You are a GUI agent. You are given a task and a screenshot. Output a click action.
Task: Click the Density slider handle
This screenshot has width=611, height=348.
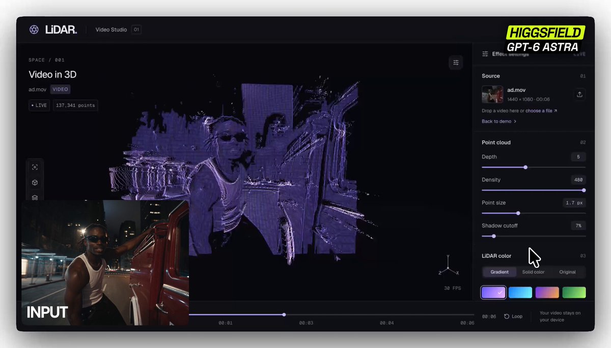(584, 190)
